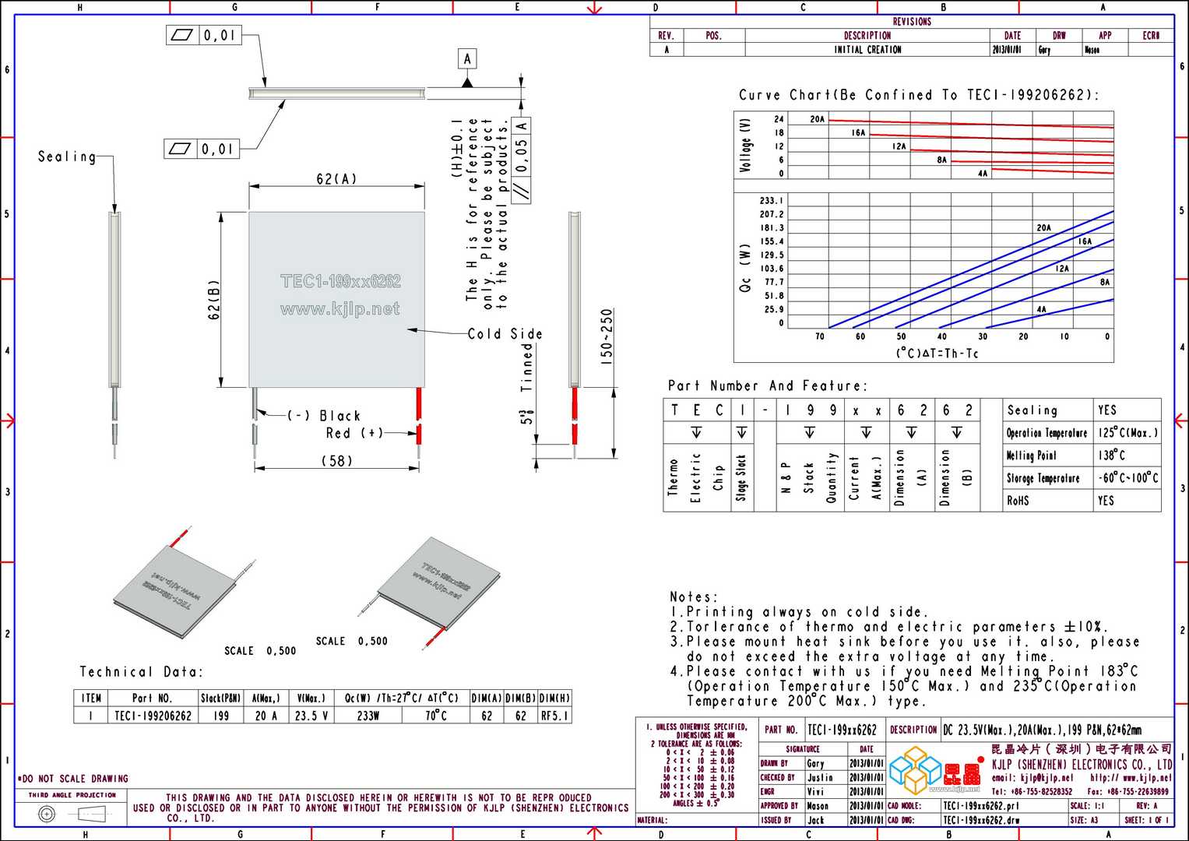This screenshot has width=1189, height=841.
Task: Click the (58) wire spacing dimension
Action: tap(336, 461)
